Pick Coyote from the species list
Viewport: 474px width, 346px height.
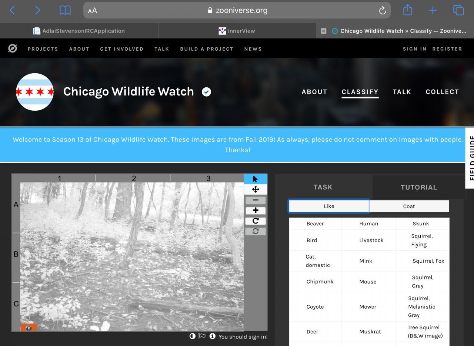(315, 307)
